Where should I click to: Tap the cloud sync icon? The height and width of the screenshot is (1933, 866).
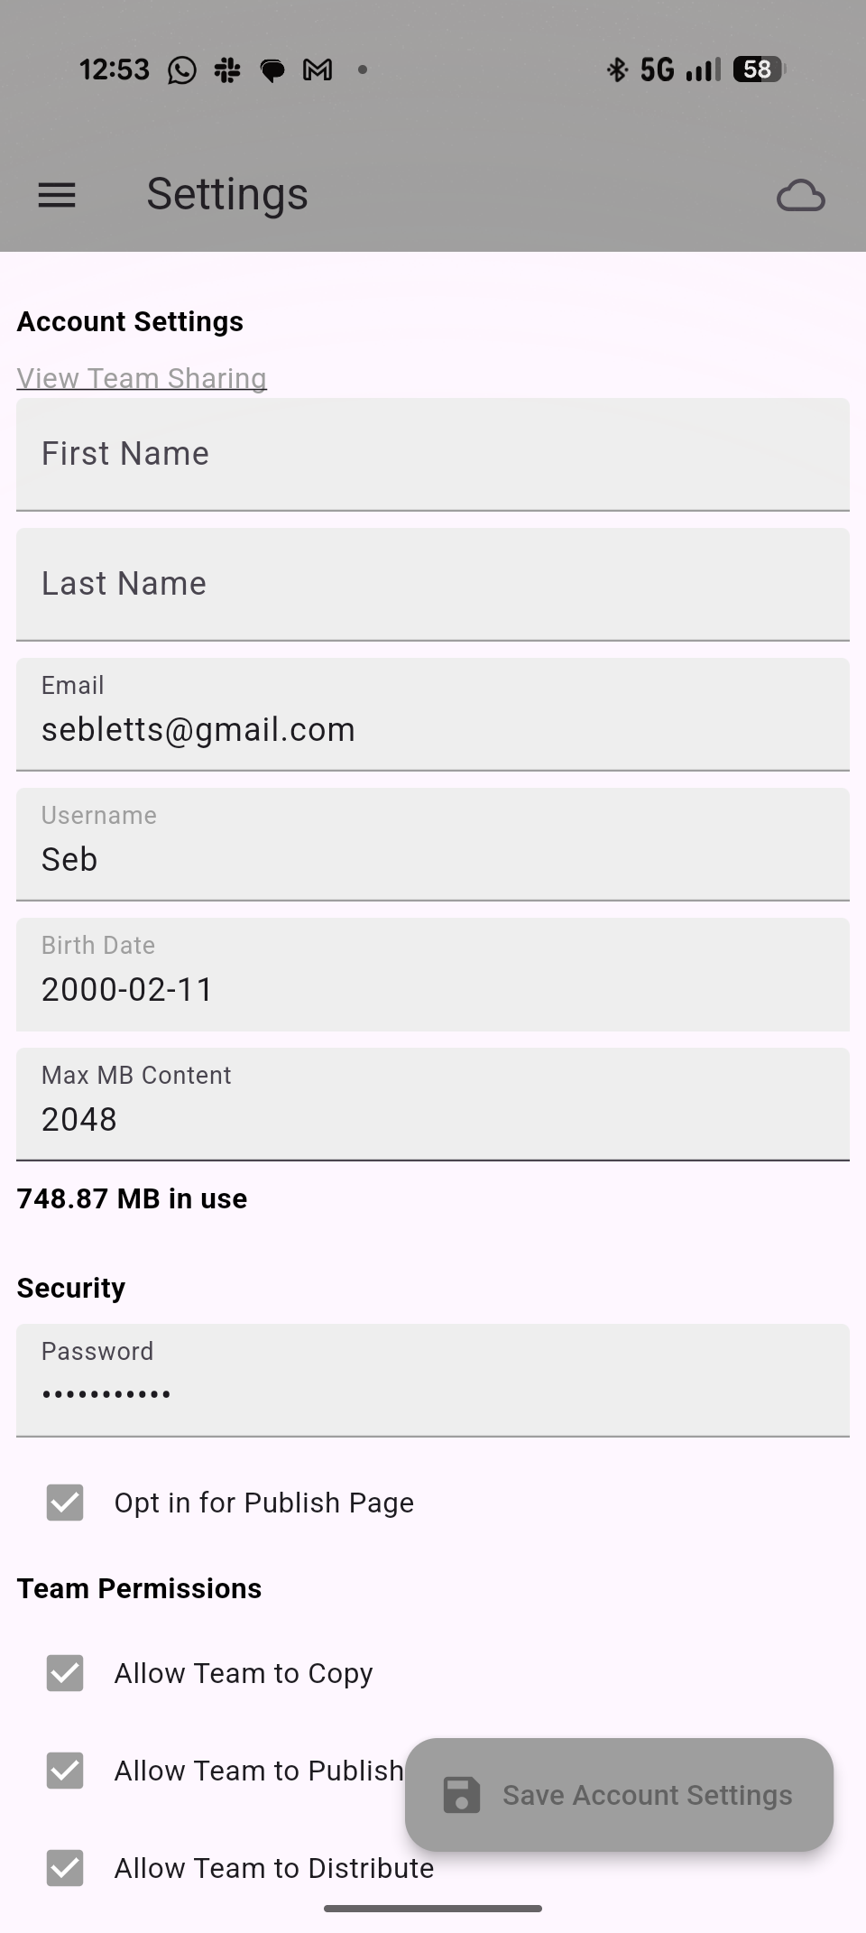[x=800, y=196]
